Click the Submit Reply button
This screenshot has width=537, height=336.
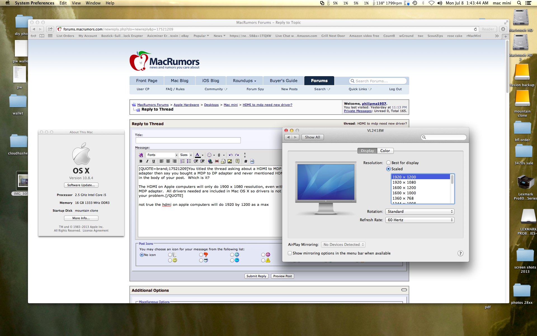(x=256, y=276)
